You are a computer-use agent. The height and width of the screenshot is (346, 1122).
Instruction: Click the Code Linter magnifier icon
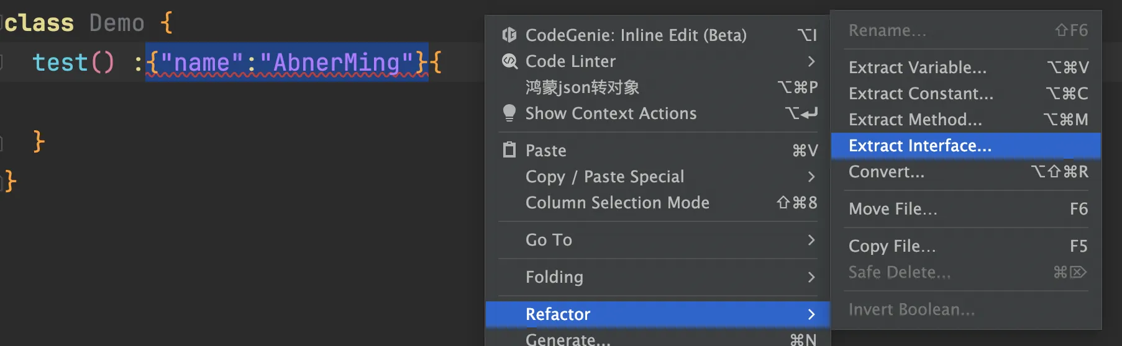click(509, 61)
